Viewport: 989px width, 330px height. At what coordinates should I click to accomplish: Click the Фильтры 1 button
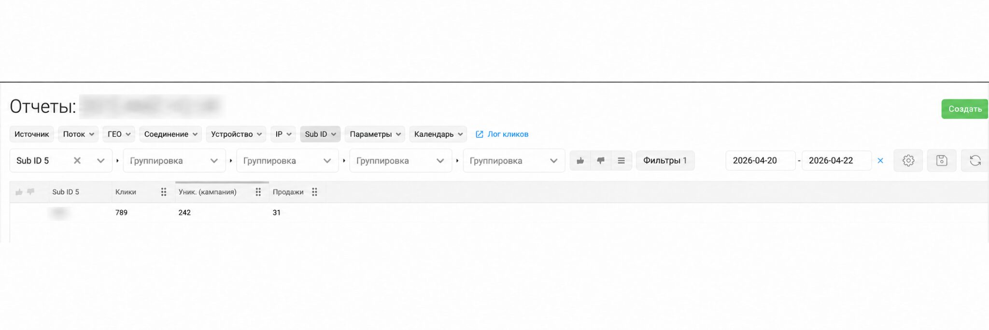tap(665, 161)
